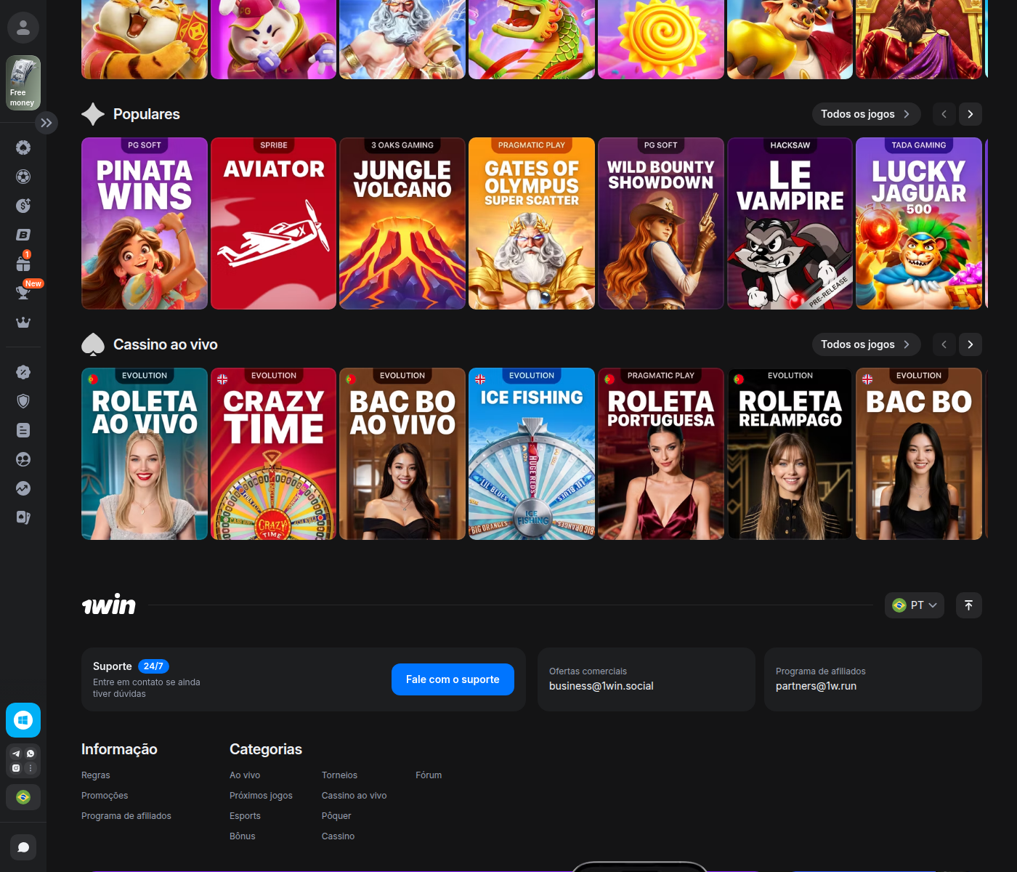
Task: Go to Torneios category
Action: (339, 775)
